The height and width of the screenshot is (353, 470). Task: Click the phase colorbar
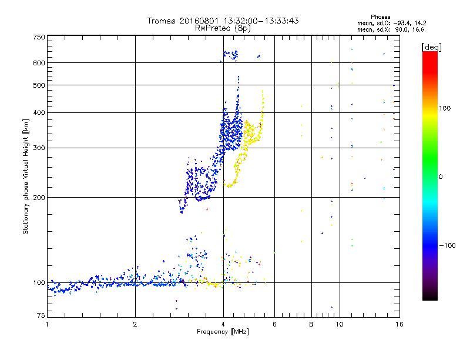[x=430, y=176]
